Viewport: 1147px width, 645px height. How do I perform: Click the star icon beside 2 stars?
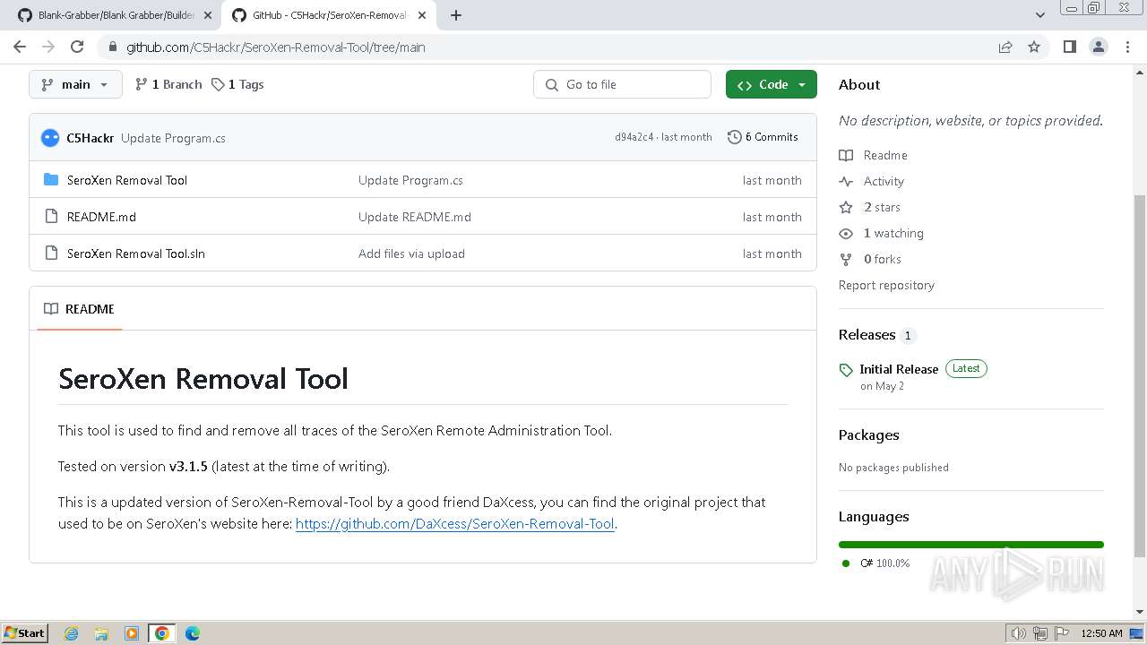pos(846,207)
